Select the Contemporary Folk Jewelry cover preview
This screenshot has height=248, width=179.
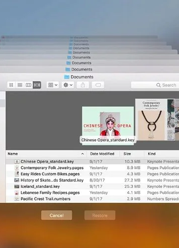point(151,120)
